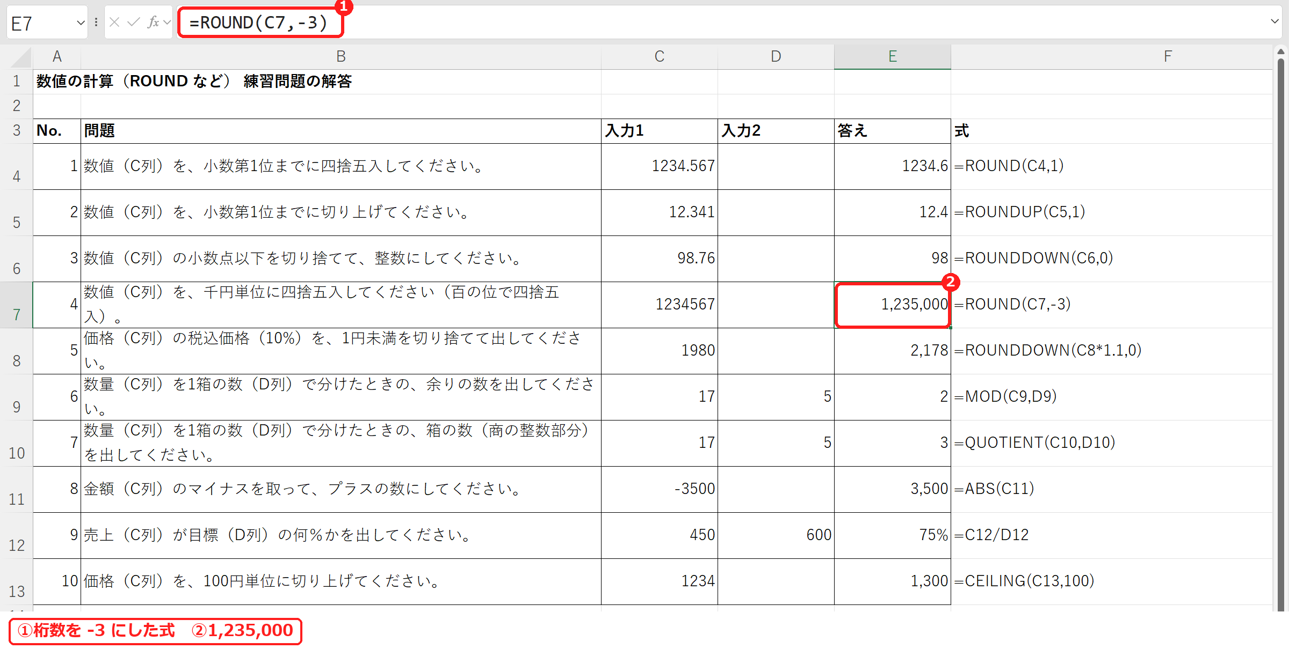Select row 3 header
Viewport: 1289px width, 649px height.
coord(17,131)
